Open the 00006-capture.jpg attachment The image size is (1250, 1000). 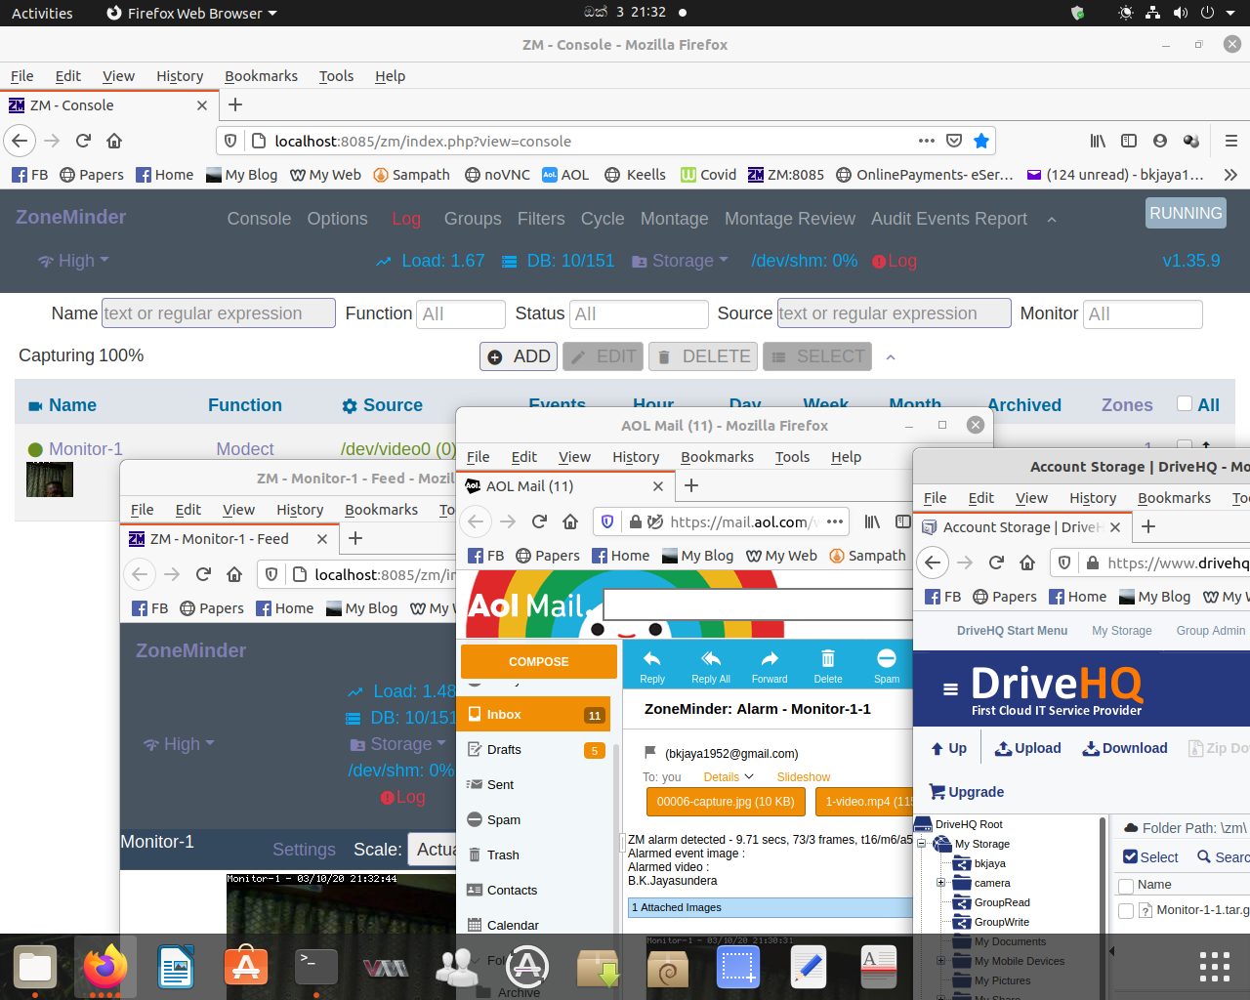point(726,802)
